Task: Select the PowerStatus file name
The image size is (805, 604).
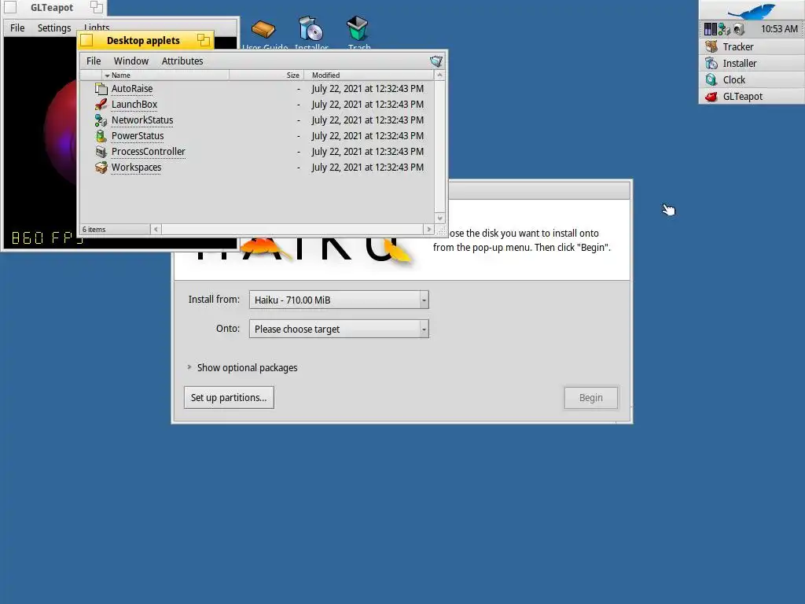Action: (x=138, y=136)
